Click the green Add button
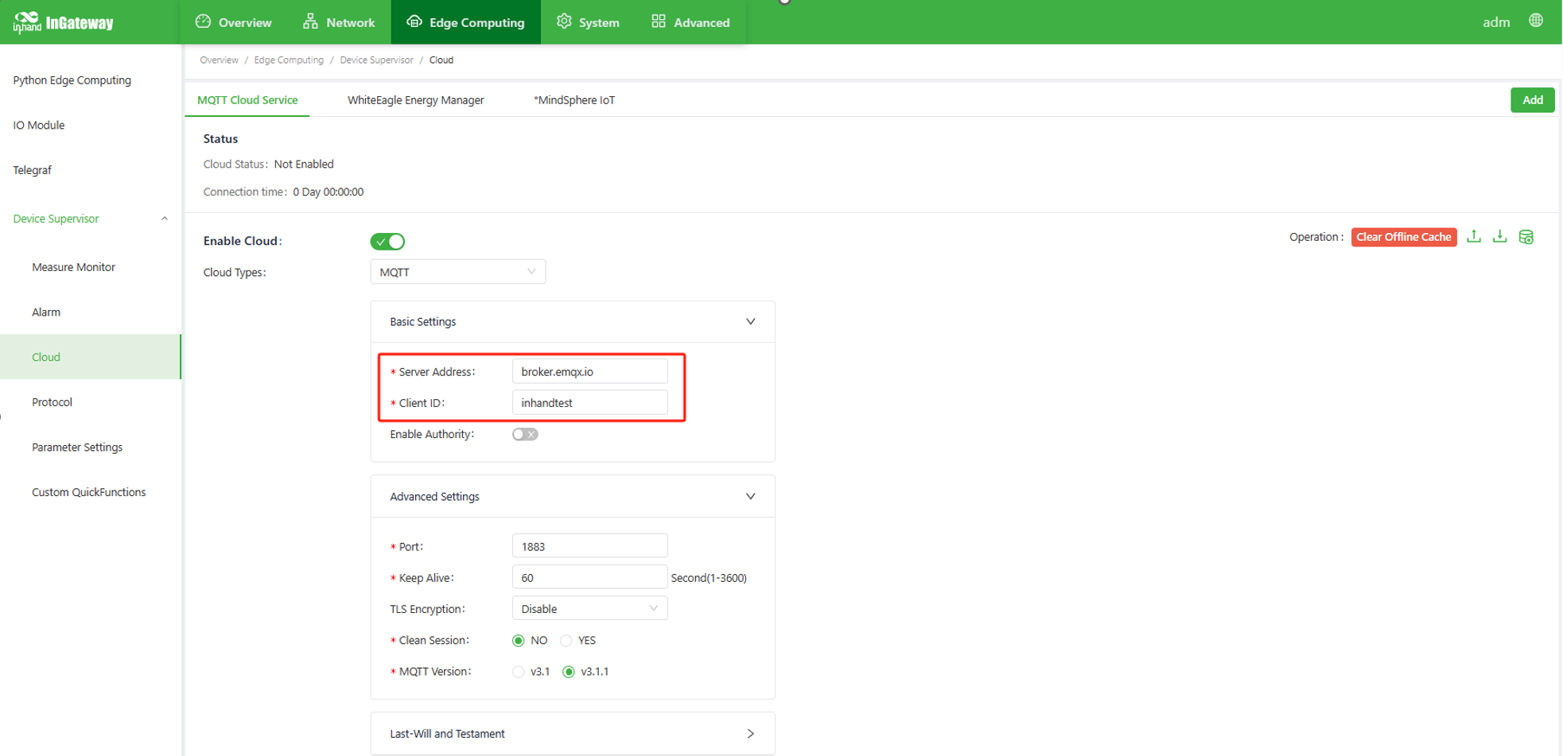1563x756 pixels. (x=1532, y=100)
